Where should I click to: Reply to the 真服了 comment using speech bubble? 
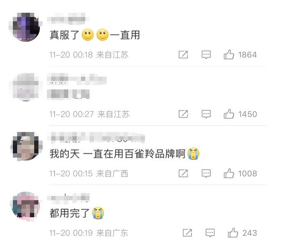coord(206,55)
